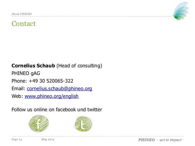Click the PHINEO feather logo
This screenshot has width=195, height=146.
180,11
